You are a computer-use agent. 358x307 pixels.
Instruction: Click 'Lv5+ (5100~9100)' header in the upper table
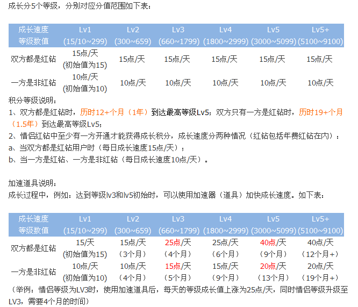coord(320,35)
